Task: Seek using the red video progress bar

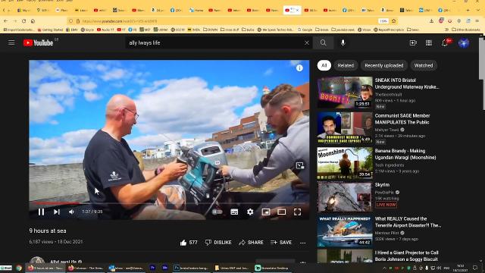Action: tap(169, 203)
